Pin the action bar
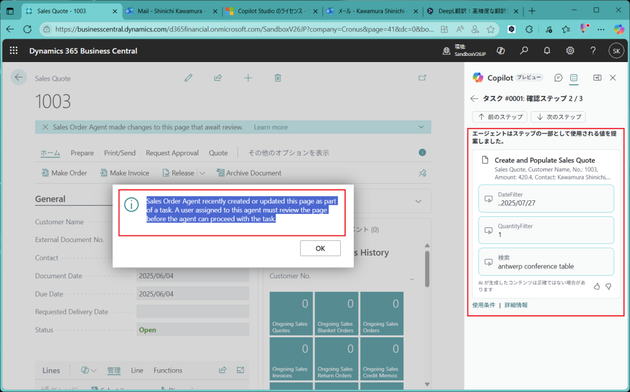 click(x=422, y=173)
